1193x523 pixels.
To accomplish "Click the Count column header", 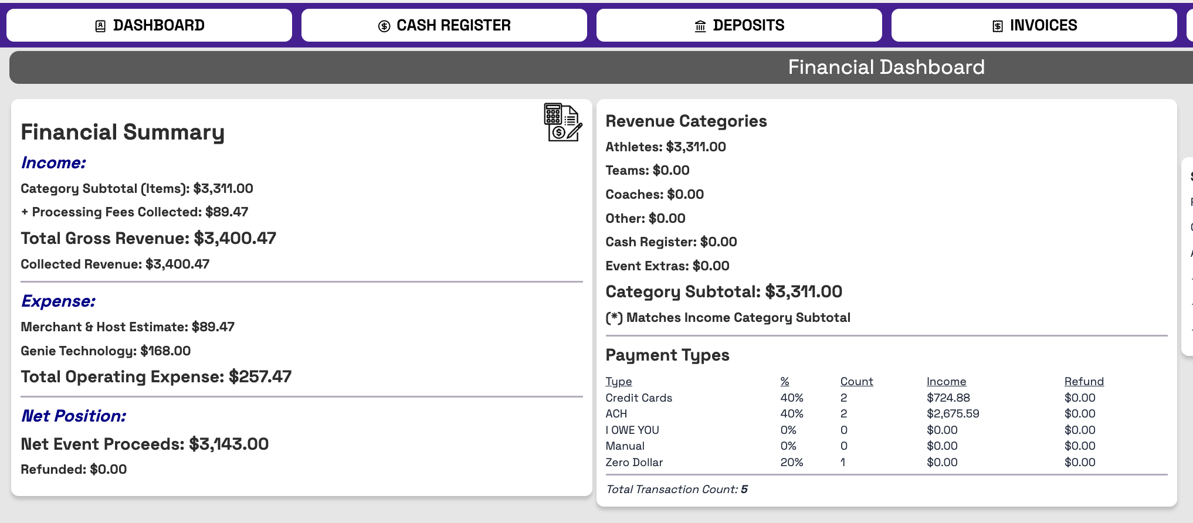I will (x=856, y=382).
